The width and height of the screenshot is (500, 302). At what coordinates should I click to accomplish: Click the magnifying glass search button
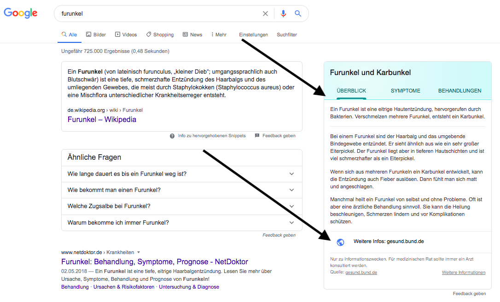tap(298, 13)
